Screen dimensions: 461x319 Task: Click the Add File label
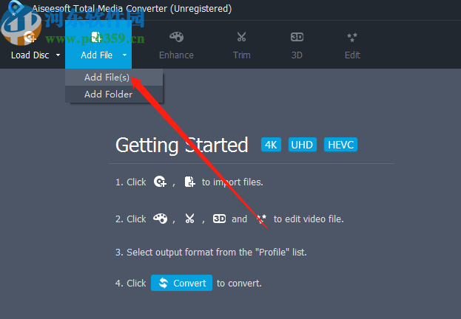[96, 55]
